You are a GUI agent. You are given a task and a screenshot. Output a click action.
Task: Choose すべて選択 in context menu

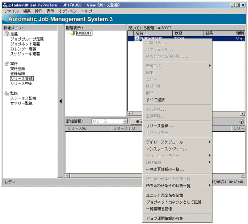177,100
